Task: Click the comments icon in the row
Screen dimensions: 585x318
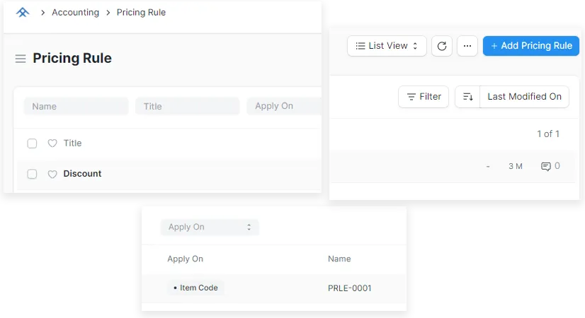Action: coord(546,167)
